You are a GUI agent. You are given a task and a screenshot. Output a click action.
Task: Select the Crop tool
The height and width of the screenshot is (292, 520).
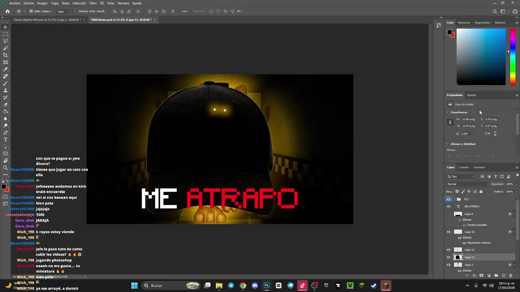(6, 55)
